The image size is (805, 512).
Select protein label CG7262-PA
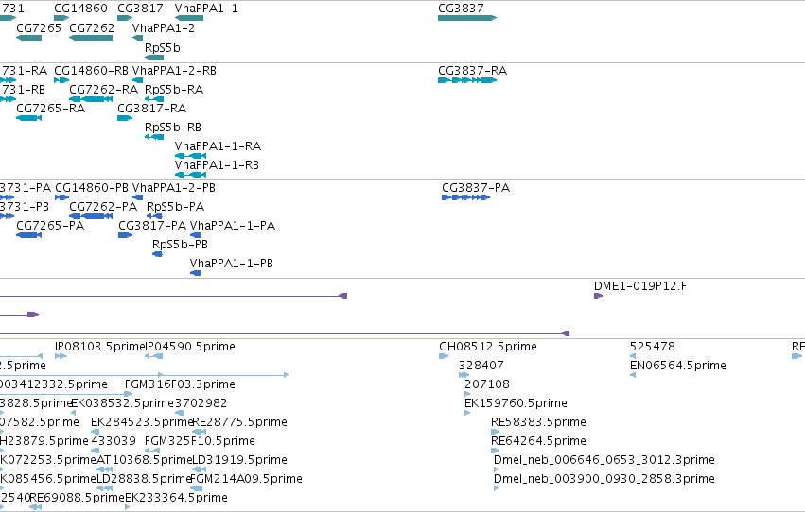click(103, 207)
